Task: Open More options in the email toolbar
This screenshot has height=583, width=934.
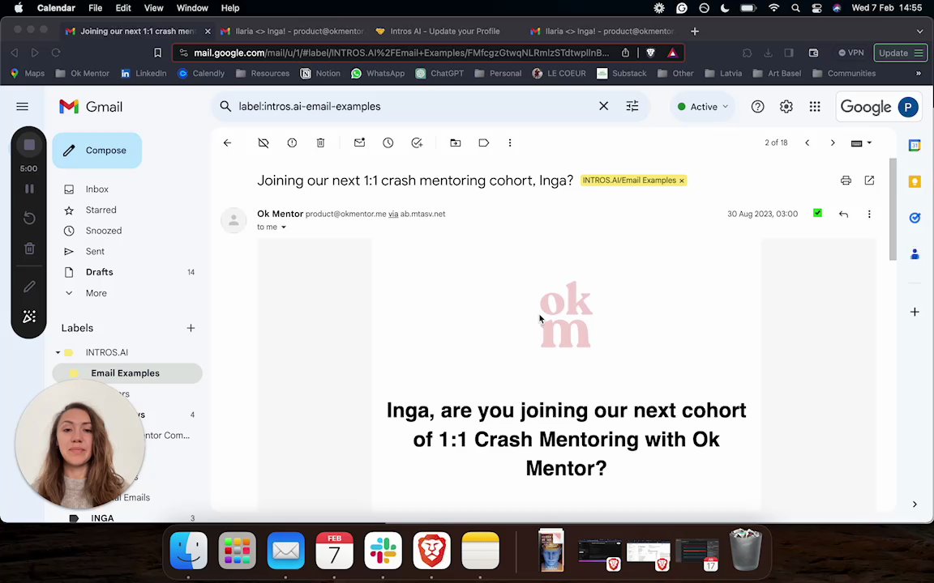Action: click(x=510, y=143)
